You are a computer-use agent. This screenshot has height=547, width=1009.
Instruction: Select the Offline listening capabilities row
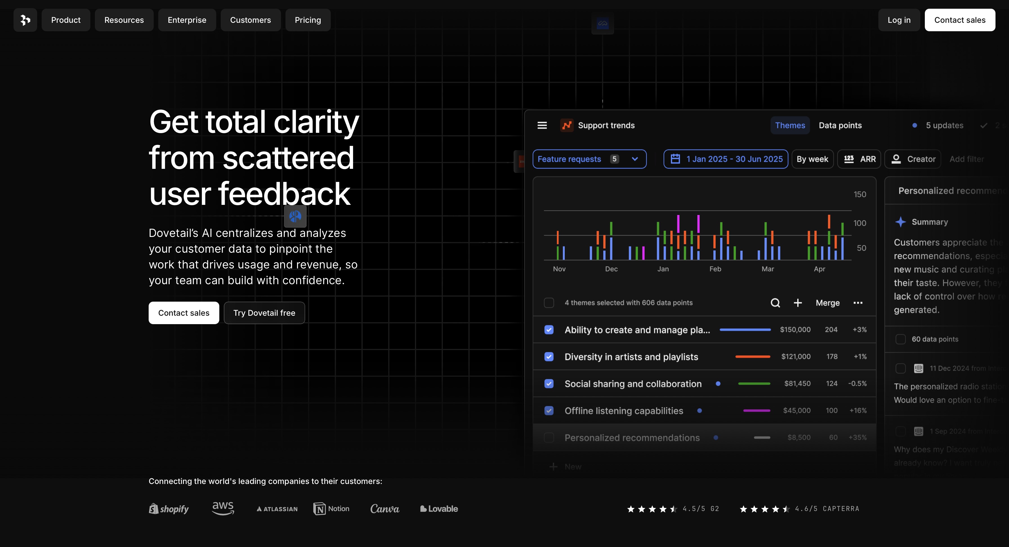[x=624, y=411]
